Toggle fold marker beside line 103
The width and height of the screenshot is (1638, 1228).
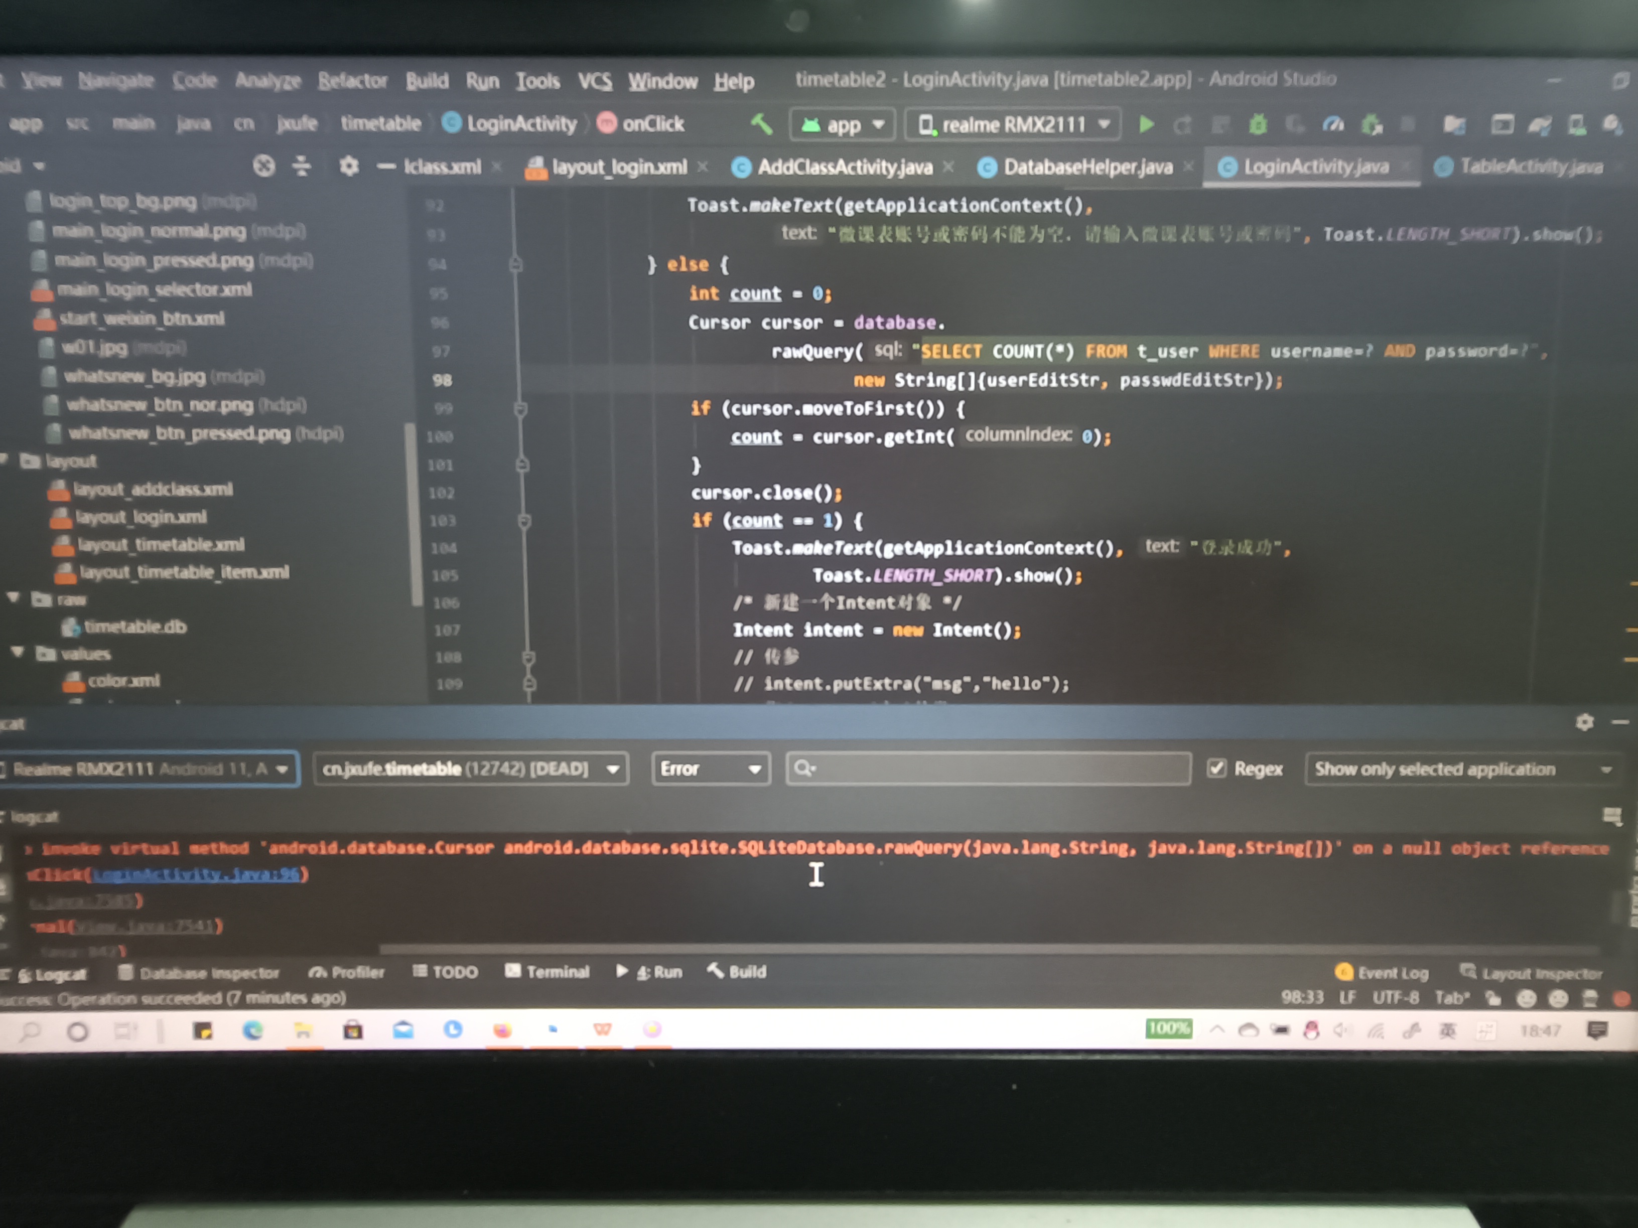coord(524,521)
